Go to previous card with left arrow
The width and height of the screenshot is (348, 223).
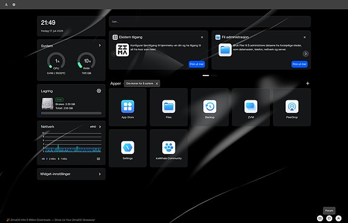(114, 54)
